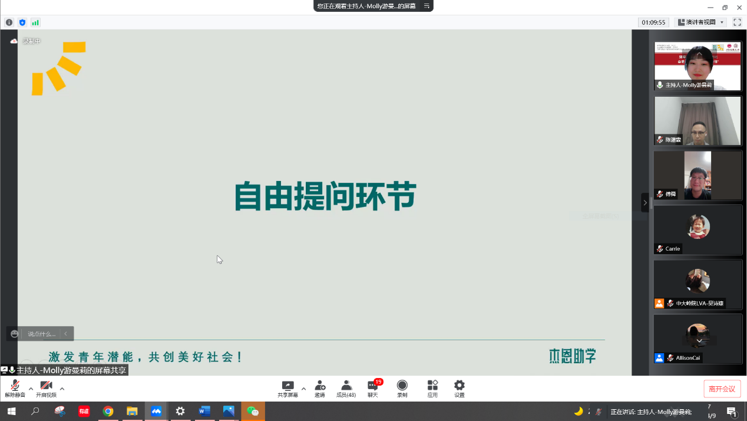Click the red 离开会议 leave meeting button
The height and width of the screenshot is (421, 747).
(722, 390)
